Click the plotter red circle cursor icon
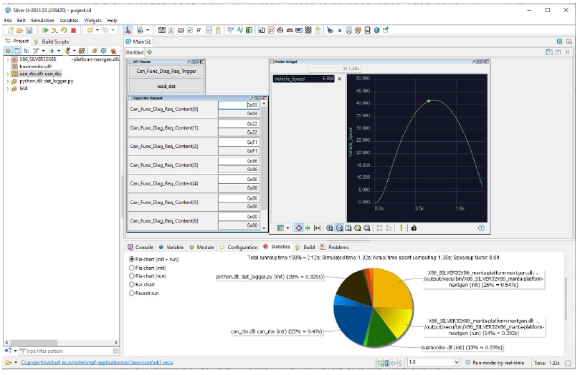 298,228
